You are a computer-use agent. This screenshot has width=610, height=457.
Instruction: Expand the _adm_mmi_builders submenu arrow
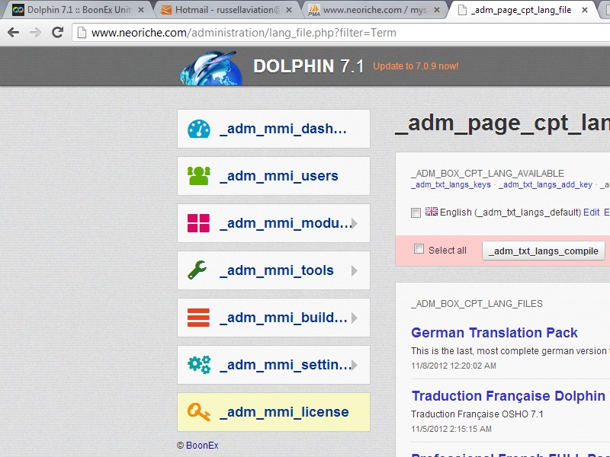pos(354,318)
